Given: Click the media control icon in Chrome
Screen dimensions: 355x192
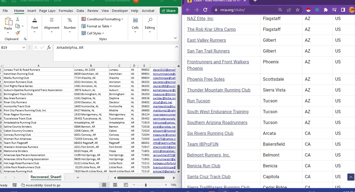Looking at the screenshot, I should (x=334, y=10).
